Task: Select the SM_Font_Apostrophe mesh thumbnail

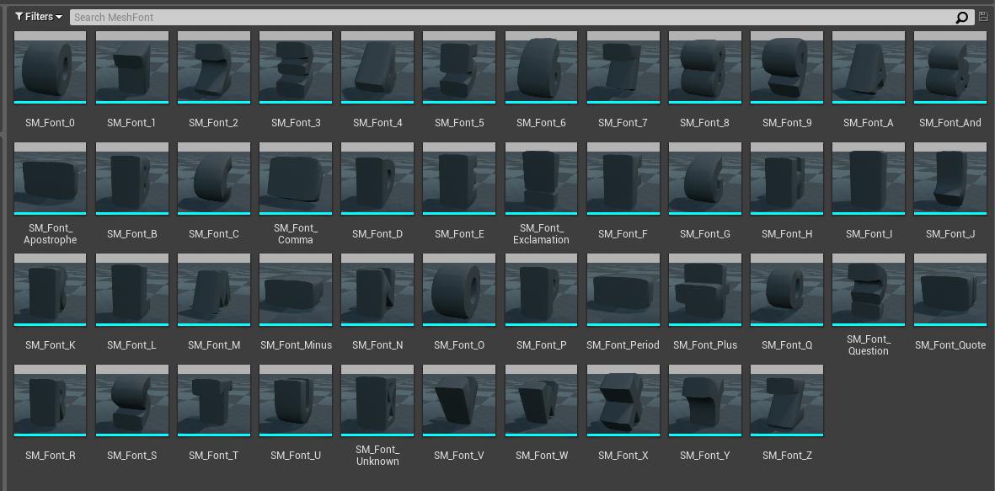Action: [x=51, y=179]
